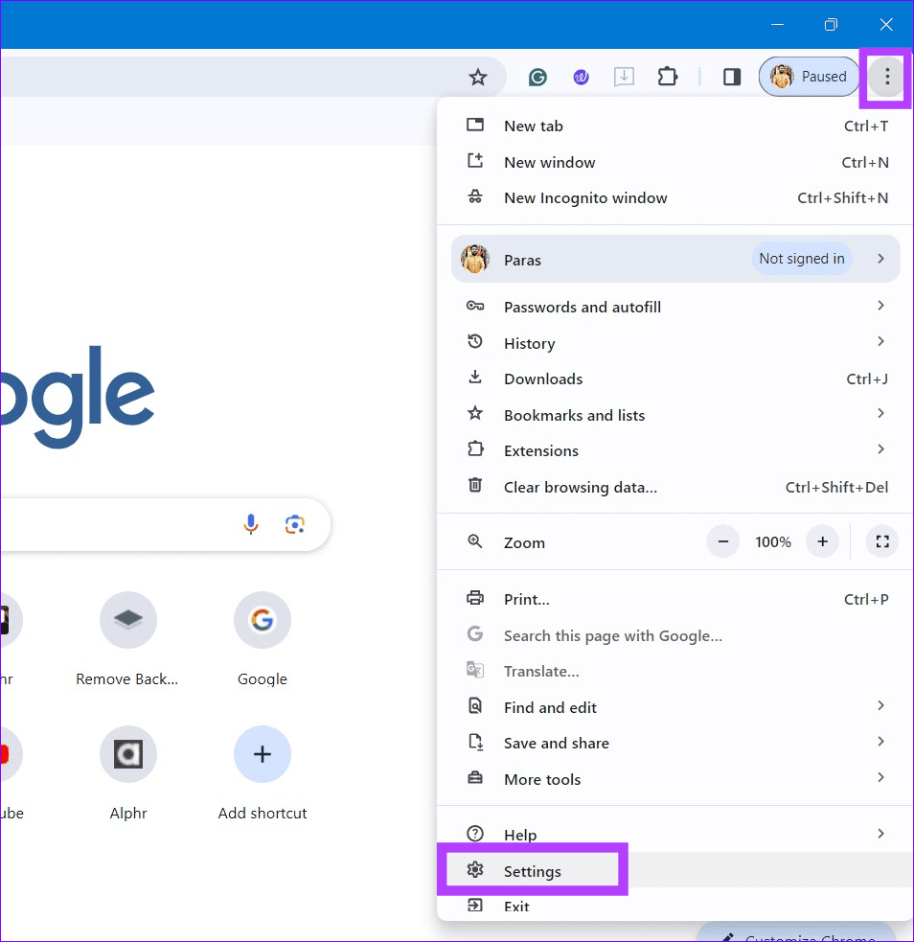This screenshot has height=942, width=914.
Task: Click the Customize Chrome button
Action: [x=796, y=933]
